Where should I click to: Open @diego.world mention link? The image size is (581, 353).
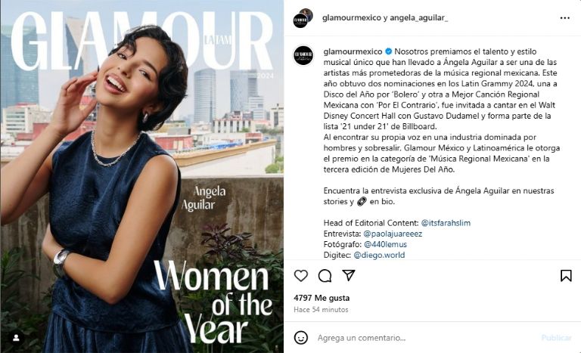tap(379, 255)
